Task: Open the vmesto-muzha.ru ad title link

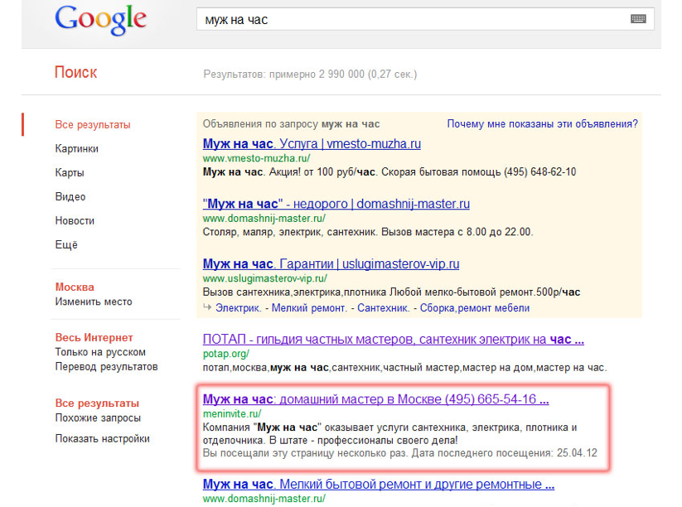Action: [x=312, y=144]
